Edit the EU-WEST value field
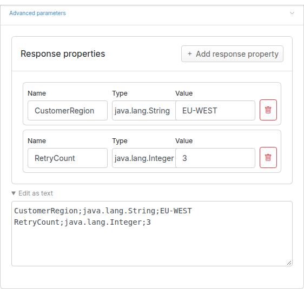 pos(215,111)
